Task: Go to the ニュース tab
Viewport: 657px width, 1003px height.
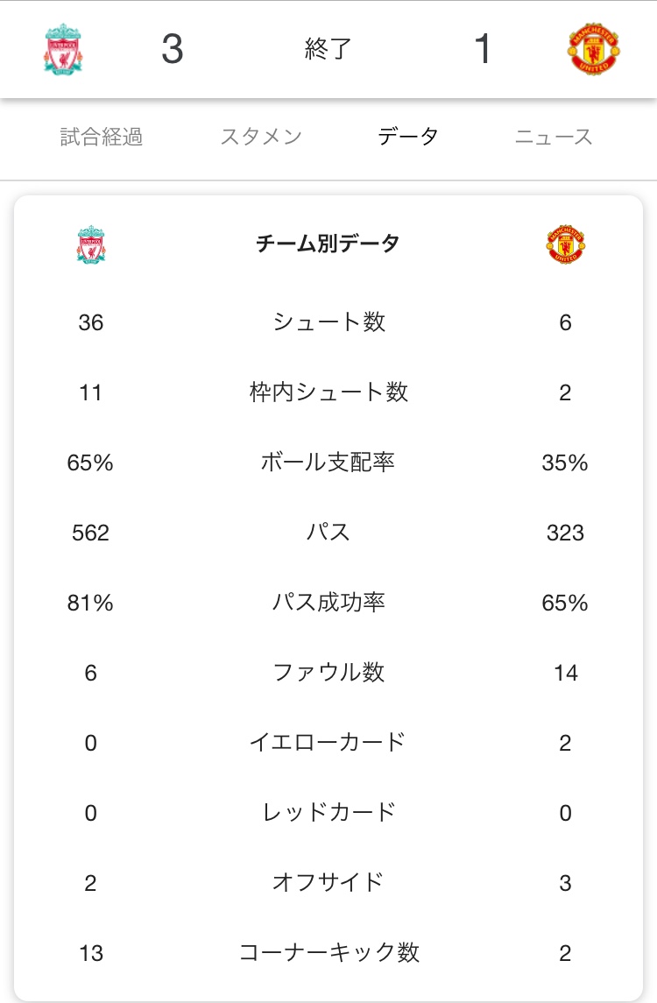Action: (554, 137)
